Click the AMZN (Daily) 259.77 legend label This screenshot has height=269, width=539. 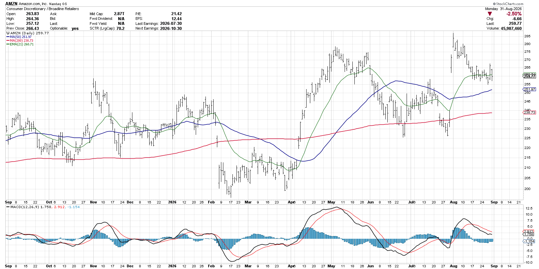pyautogui.click(x=30, y=33)
